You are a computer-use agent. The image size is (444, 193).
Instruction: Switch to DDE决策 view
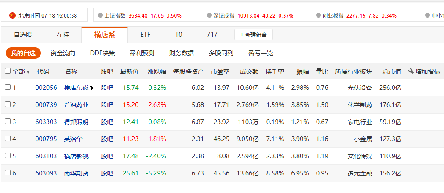tap(102, 53)
